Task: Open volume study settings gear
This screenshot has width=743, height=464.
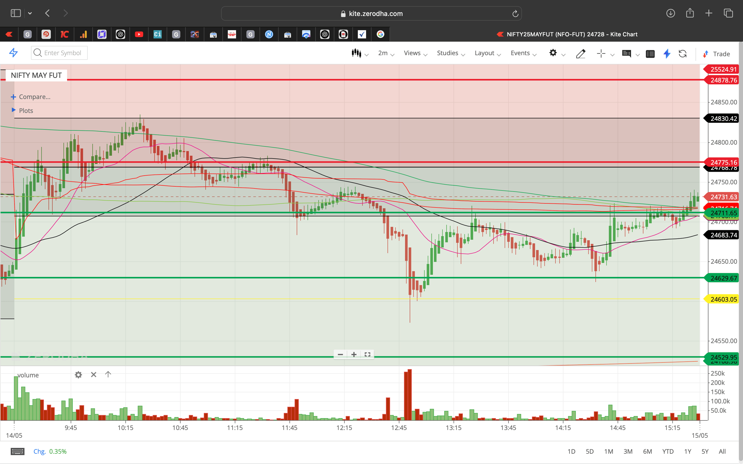Action: click(x=78, y=374)
